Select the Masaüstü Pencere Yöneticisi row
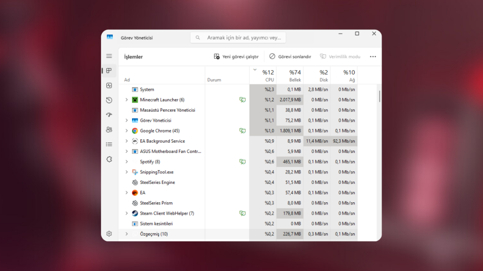Screen dimensions: 483x271 [238, 110]
